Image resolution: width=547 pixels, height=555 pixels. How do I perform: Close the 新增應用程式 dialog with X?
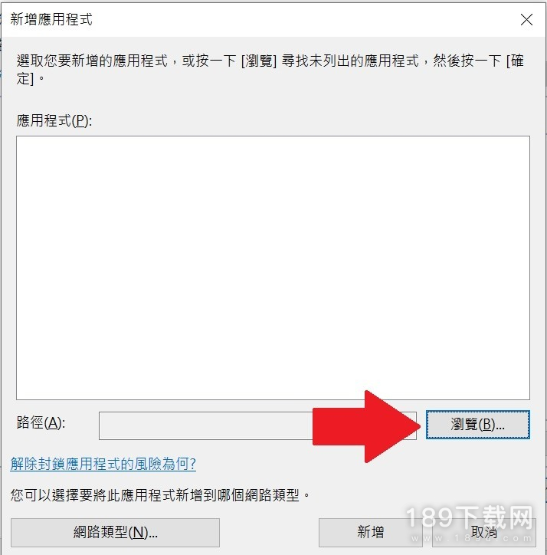tap(526, 20)
